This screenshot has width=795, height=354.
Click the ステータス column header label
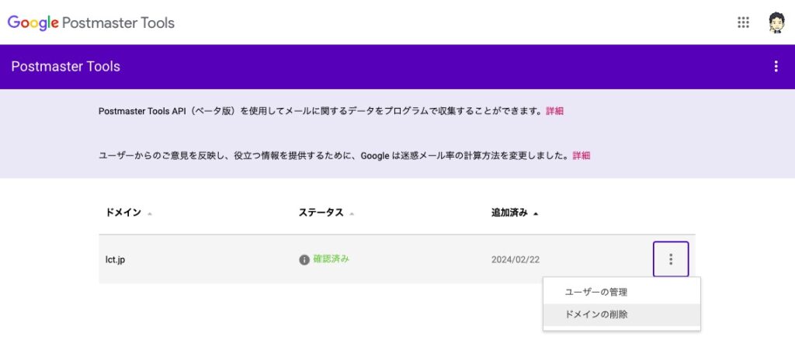(x=321, y=213)
